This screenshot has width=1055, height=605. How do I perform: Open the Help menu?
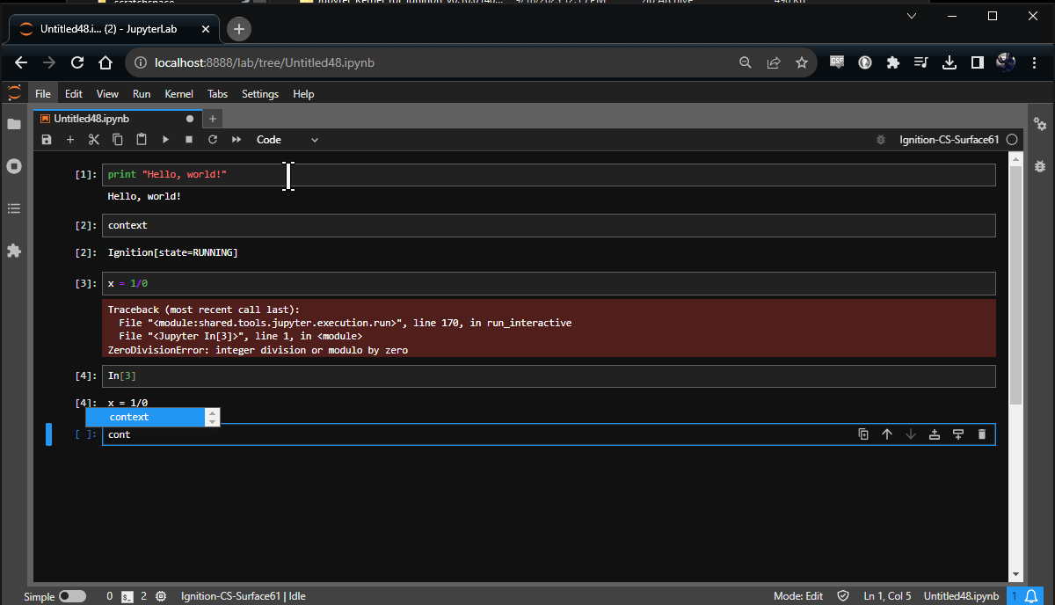[303, 94]
